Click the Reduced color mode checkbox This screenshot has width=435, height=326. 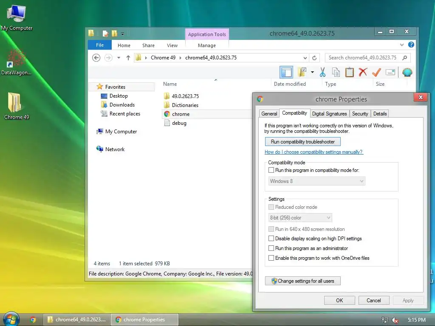pos(271,207)
